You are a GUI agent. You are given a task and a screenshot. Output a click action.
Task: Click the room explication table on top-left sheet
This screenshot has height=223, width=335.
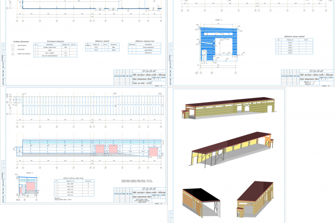click(55, 50)
